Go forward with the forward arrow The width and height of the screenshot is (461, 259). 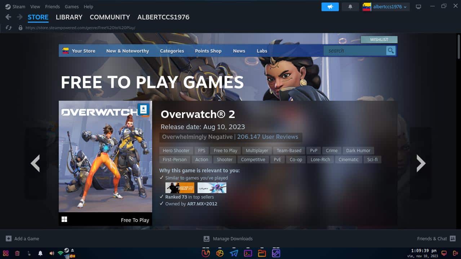(x=20, y=17)
